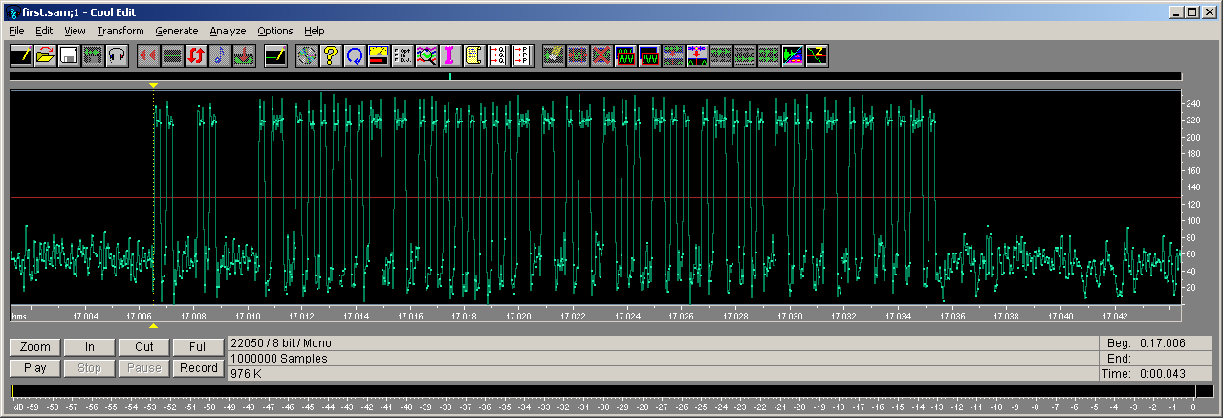Click the headphones monitor icon

click(x=117, y=55)
